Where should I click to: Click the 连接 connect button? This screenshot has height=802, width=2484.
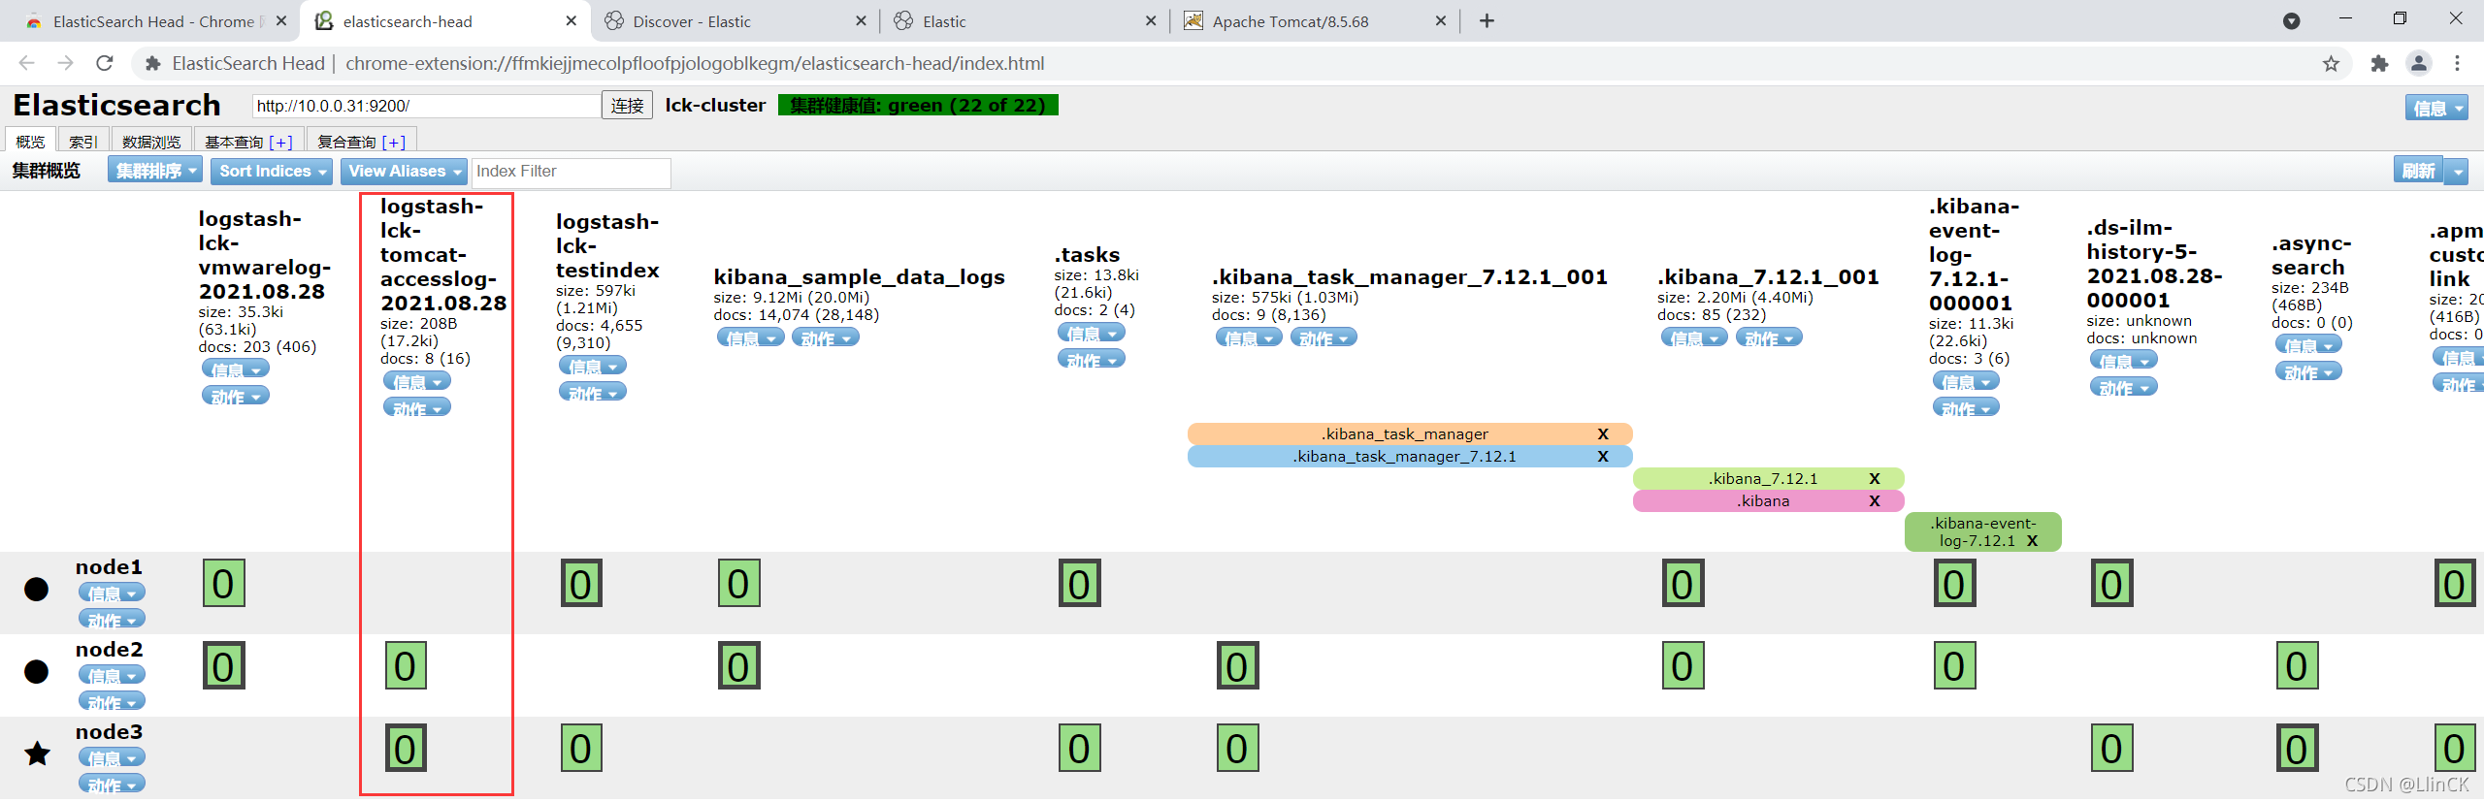point(627,105)
